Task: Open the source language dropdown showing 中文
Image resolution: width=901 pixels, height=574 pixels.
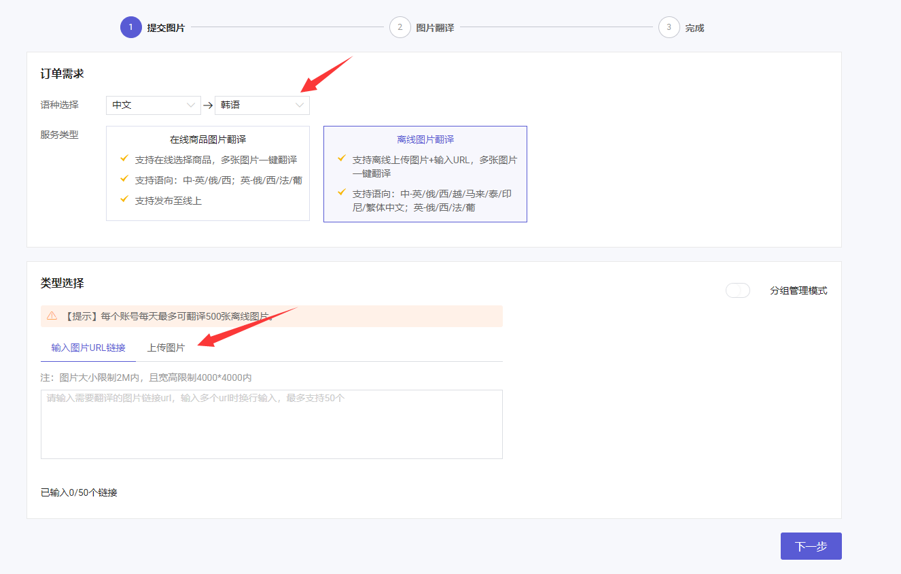Action: click(x=154, y=105)
